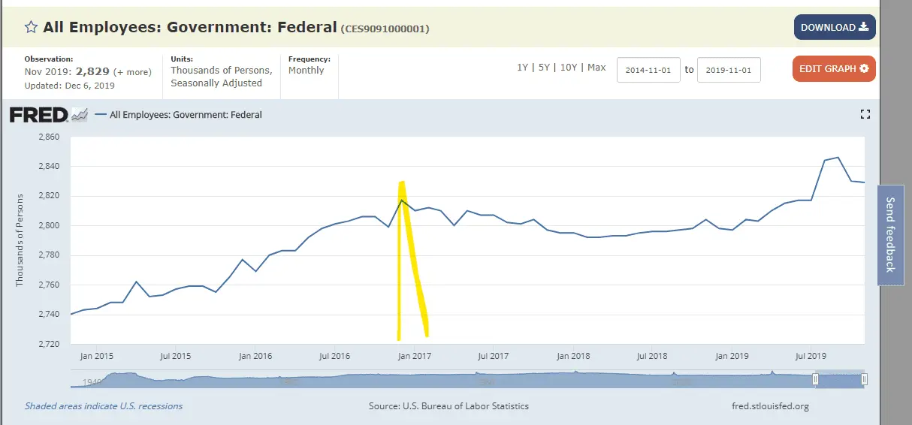The height and width of the screenshot is (425, 912).
Task: Set range to 5Y
Action: click(544, 68)
